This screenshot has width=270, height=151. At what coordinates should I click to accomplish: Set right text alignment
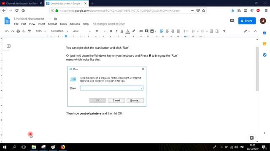coord(173,31)
